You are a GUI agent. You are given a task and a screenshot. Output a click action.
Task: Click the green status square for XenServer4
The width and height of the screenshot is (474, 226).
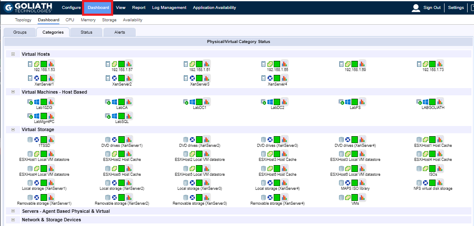coord(277,78)
